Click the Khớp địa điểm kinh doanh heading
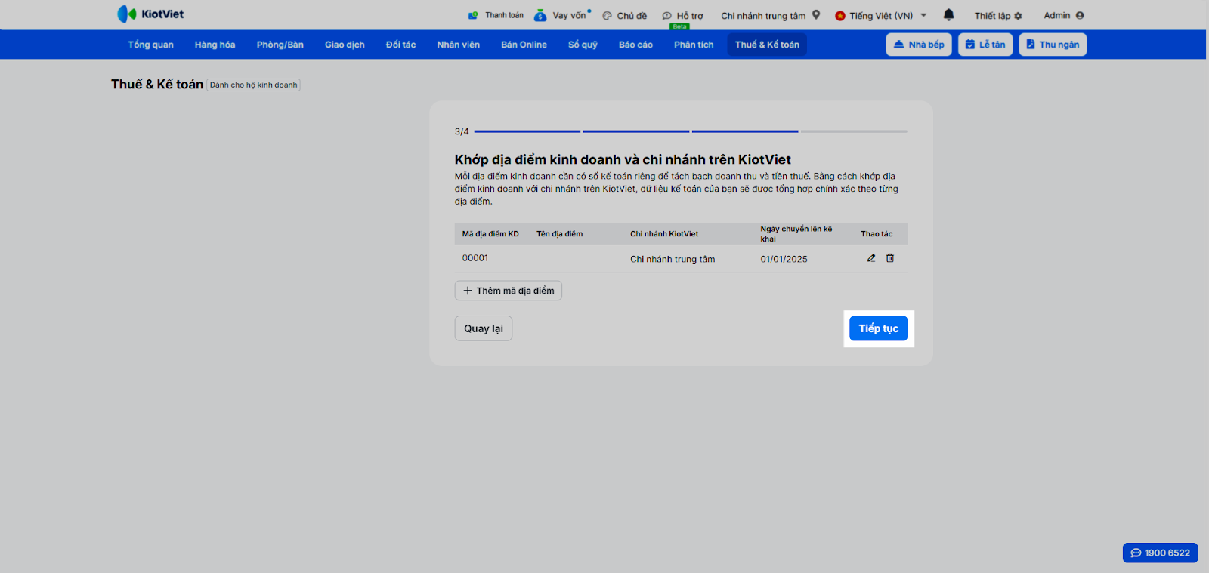Image resolution: width=1209 pixels, height=573 pixels. 623,159
